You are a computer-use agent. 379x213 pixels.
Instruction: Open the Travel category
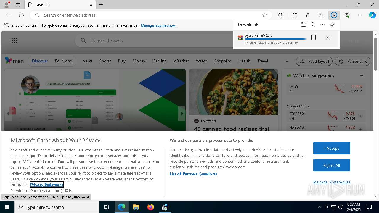(x=263, y=61)
